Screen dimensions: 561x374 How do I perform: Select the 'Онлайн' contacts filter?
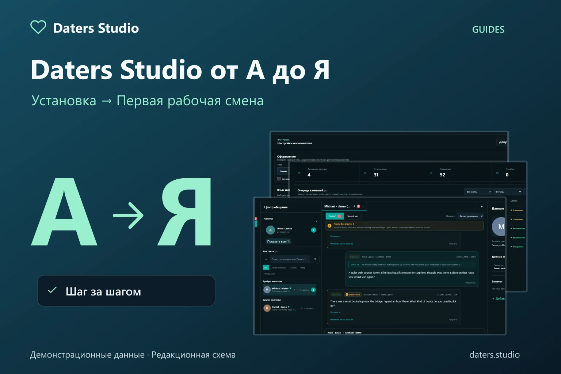click(293, 268)
